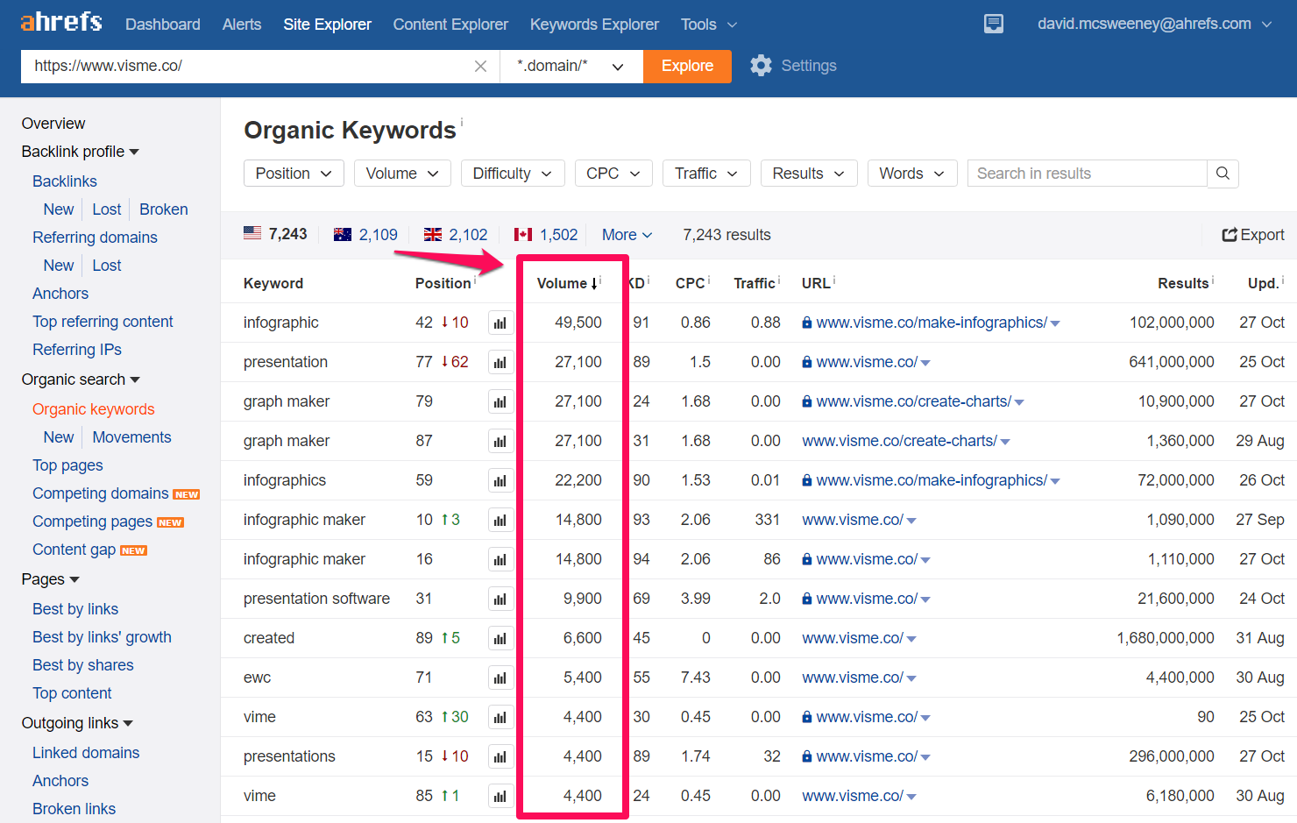Open the messages icon in header
1297x823 pixels.
[994, 24]
